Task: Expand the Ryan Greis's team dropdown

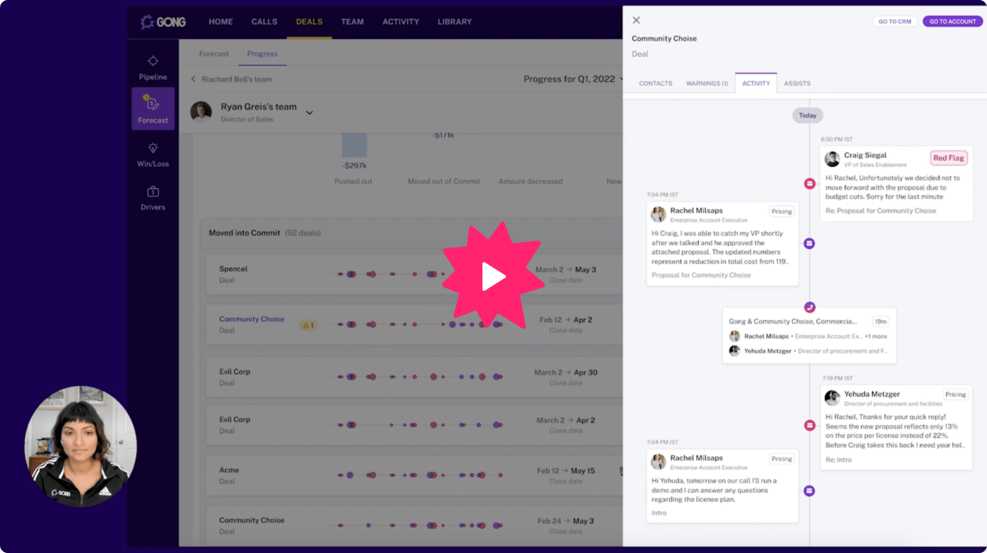Action: (x=309, y=113)
